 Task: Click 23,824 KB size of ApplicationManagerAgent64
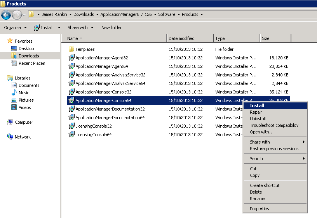pos(279,66)
